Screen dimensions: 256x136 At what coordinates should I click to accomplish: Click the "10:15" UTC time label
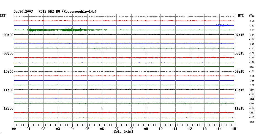(x=239, y=90)
